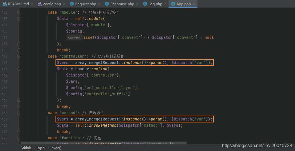Collapse the 'controller' case fold at line 459
This screenshot has height=151, width=295.
point(19,56)
